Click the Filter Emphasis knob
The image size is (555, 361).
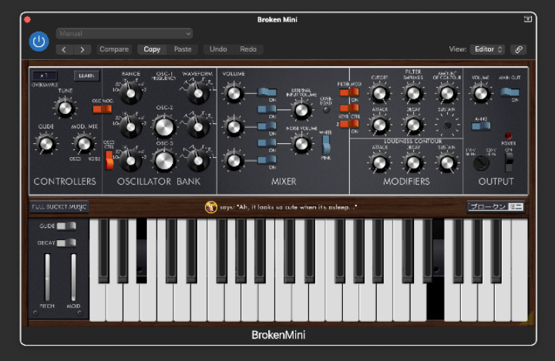413,93
